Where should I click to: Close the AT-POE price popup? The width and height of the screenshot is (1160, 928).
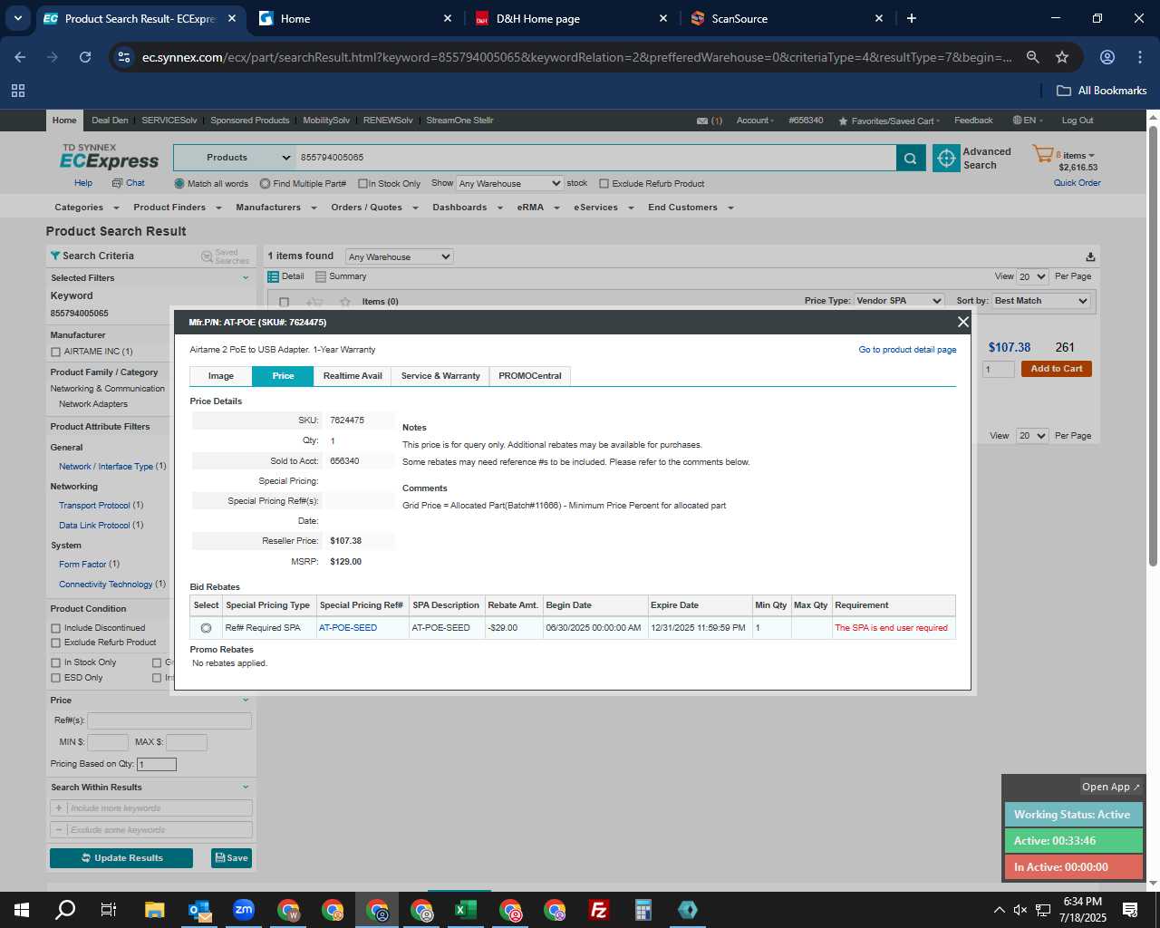963,322
